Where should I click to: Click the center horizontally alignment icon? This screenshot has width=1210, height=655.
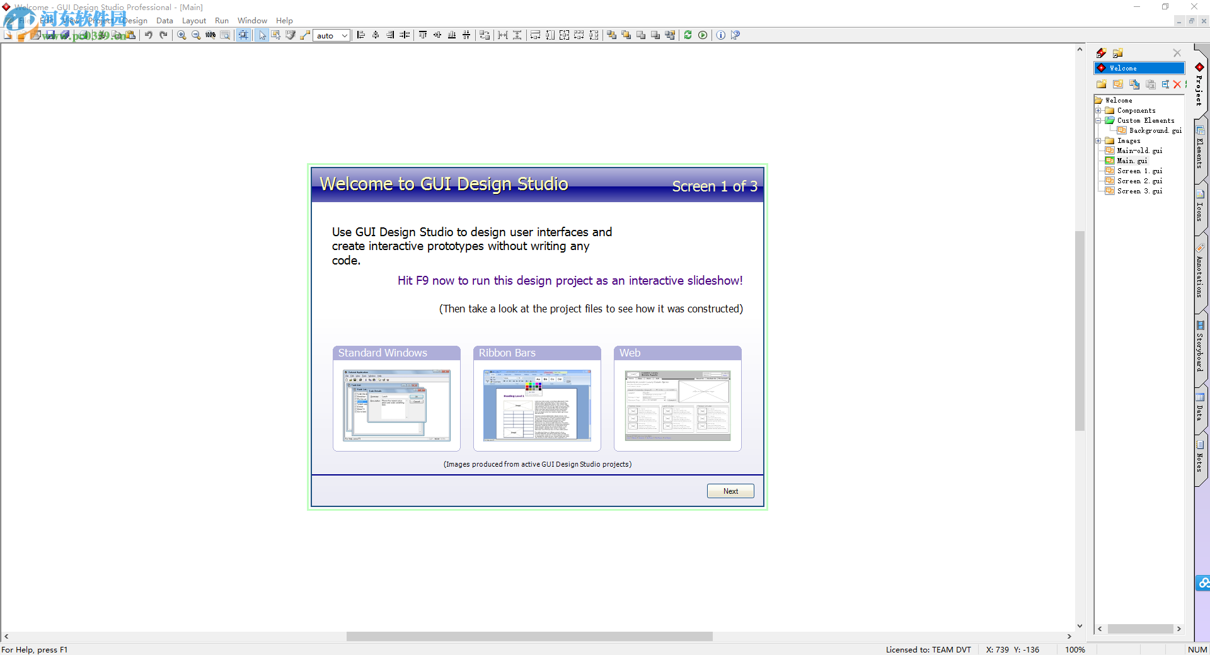click(x=376, y=35)
